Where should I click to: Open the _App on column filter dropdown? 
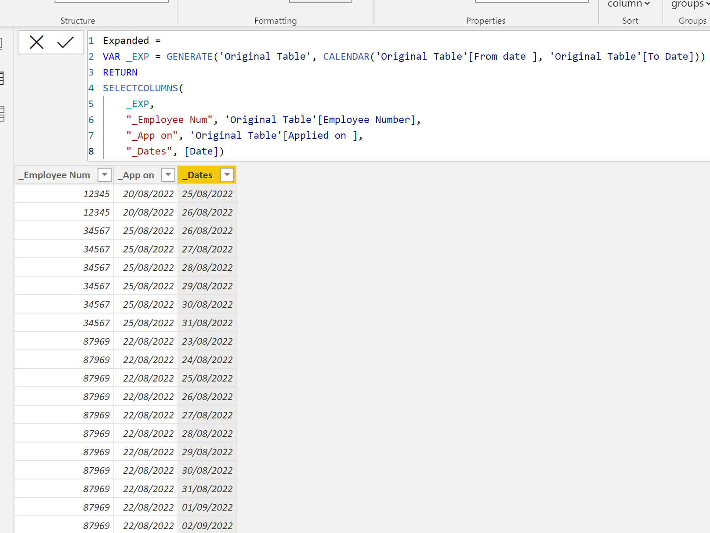168,175
